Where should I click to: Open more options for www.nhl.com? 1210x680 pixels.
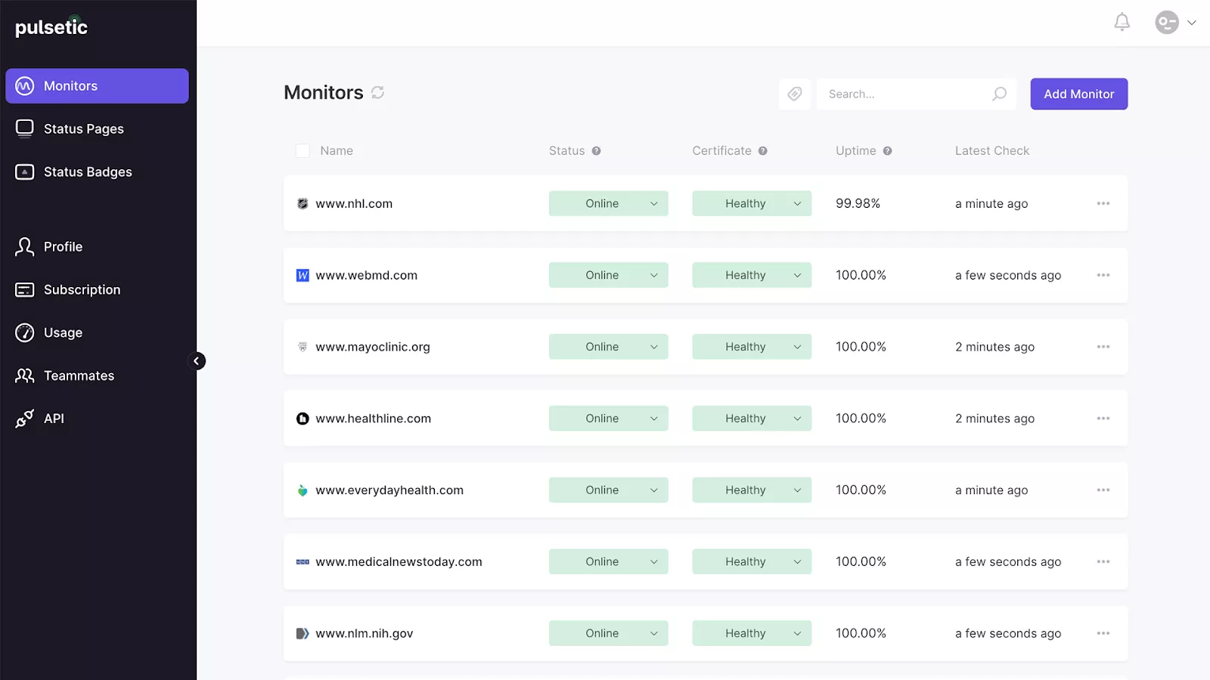[1103, 203]
